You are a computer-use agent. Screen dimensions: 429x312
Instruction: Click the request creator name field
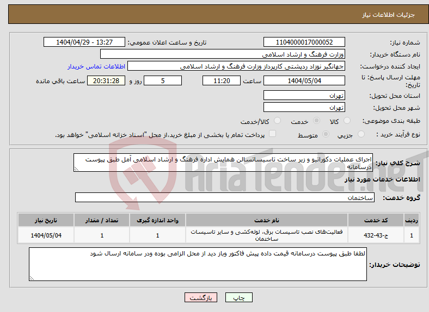(236, 66)
